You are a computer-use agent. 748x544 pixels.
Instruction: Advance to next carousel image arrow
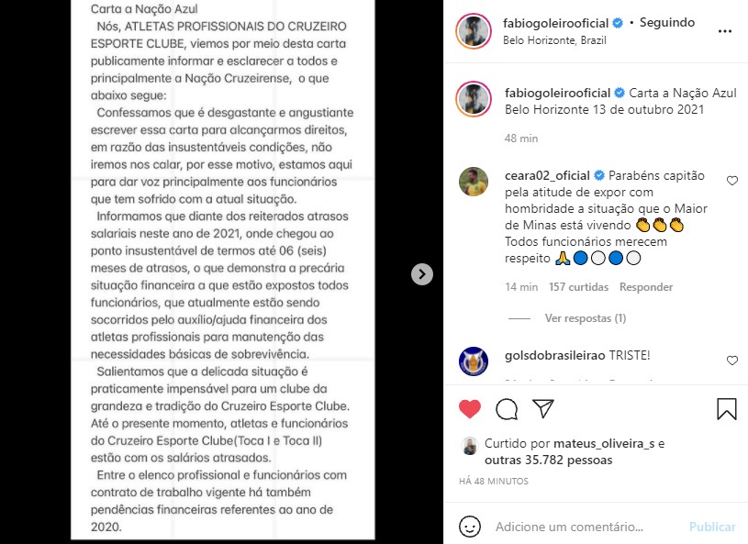[422, 274]
